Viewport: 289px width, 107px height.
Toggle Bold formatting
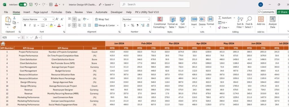click(25, 25)
